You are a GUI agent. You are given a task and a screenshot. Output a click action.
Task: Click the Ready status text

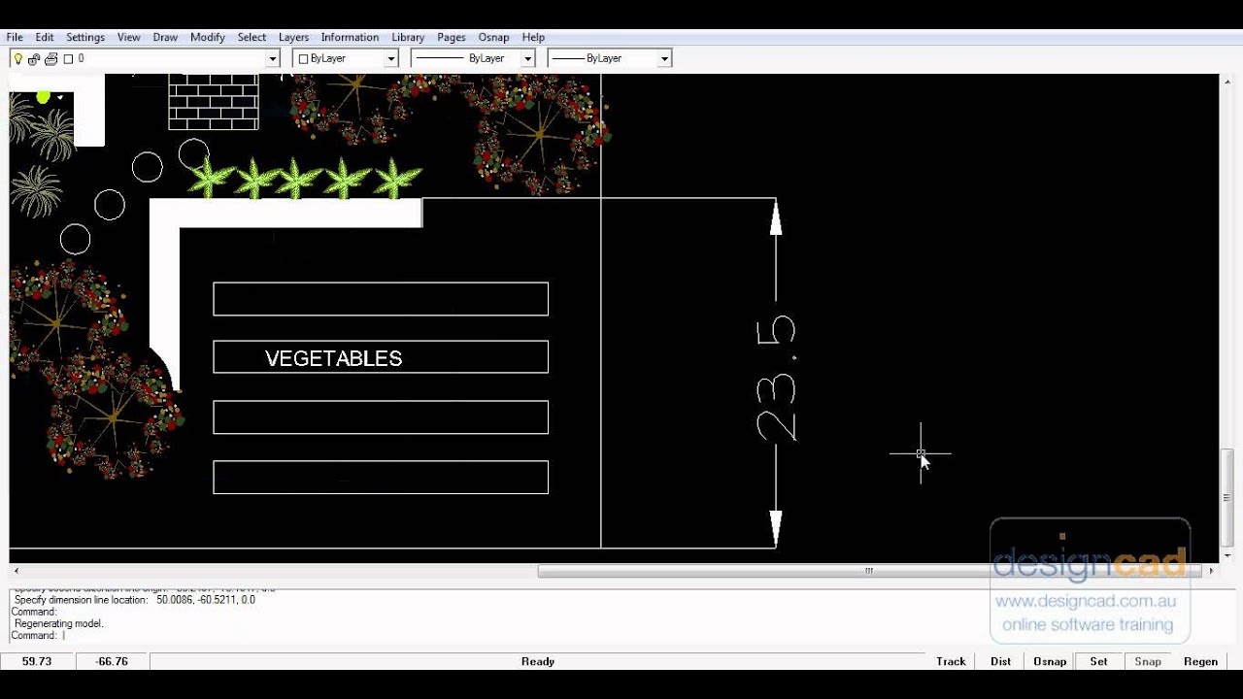coord(537,661)
